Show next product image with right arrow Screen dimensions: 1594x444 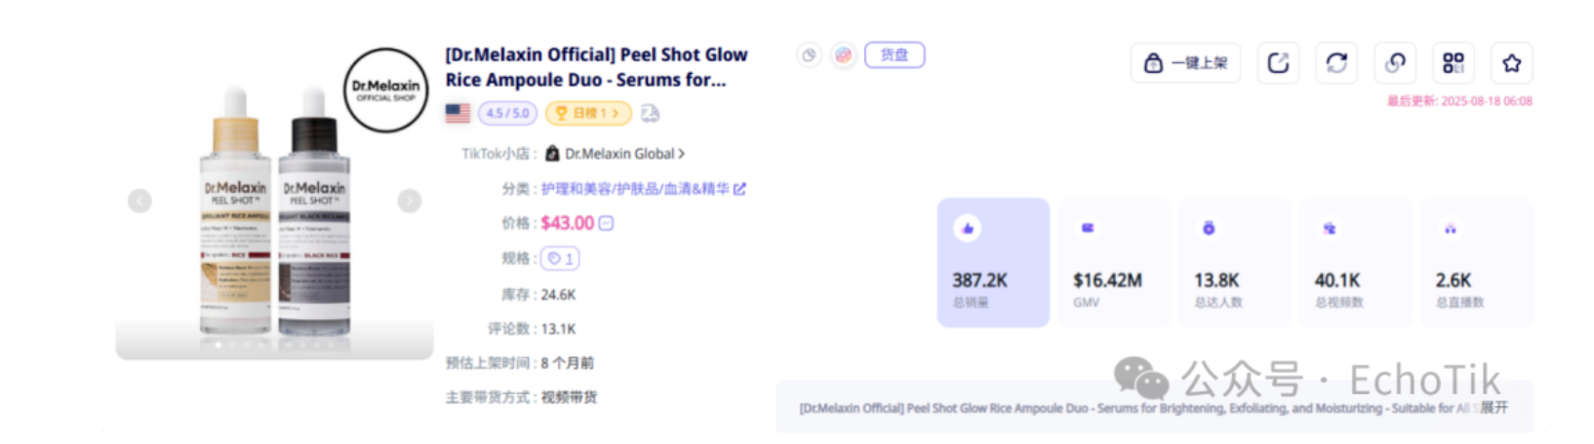click(409, 201)
